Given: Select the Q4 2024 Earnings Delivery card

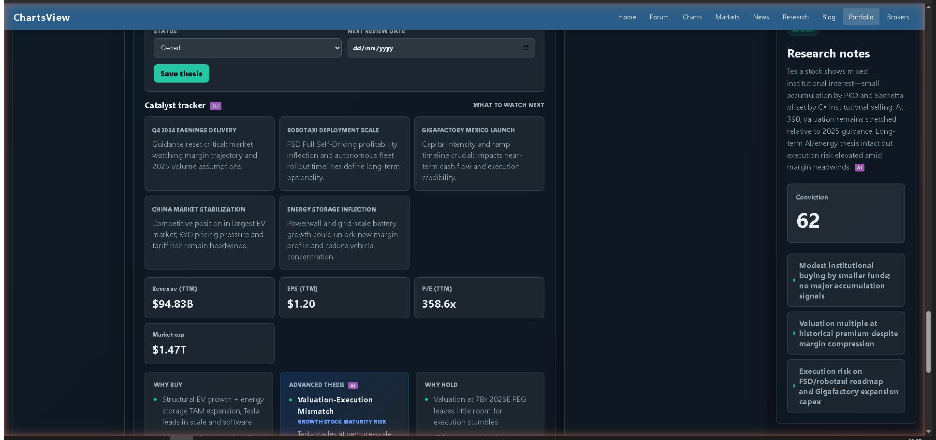Looking at the screenshot, I should [209, 154].
